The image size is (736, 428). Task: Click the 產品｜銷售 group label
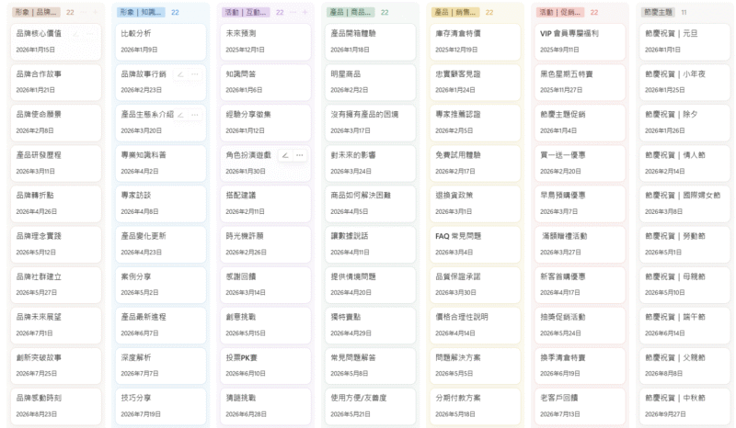(455, 12)
